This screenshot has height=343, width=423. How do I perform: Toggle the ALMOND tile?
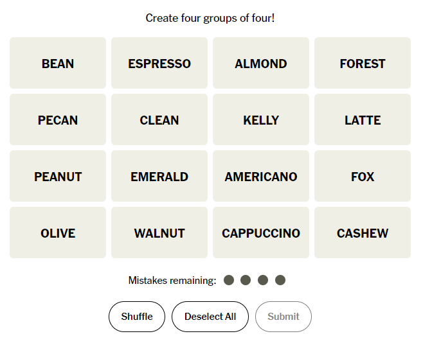coord(261,63)
